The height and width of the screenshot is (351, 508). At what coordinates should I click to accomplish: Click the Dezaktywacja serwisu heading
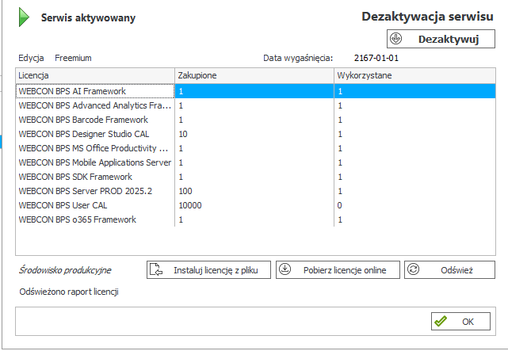[427, 16]
